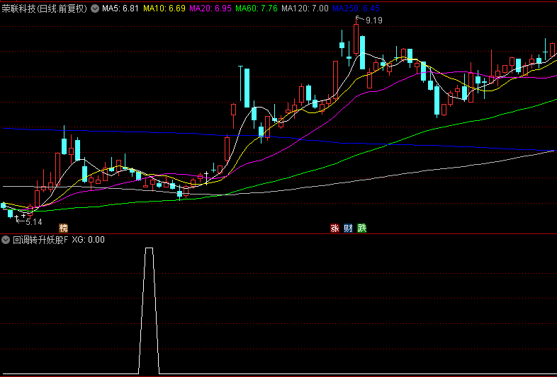Select the 回调转升妖股F indicator name
The image size is (557, 377).
(x=40, y=240)
